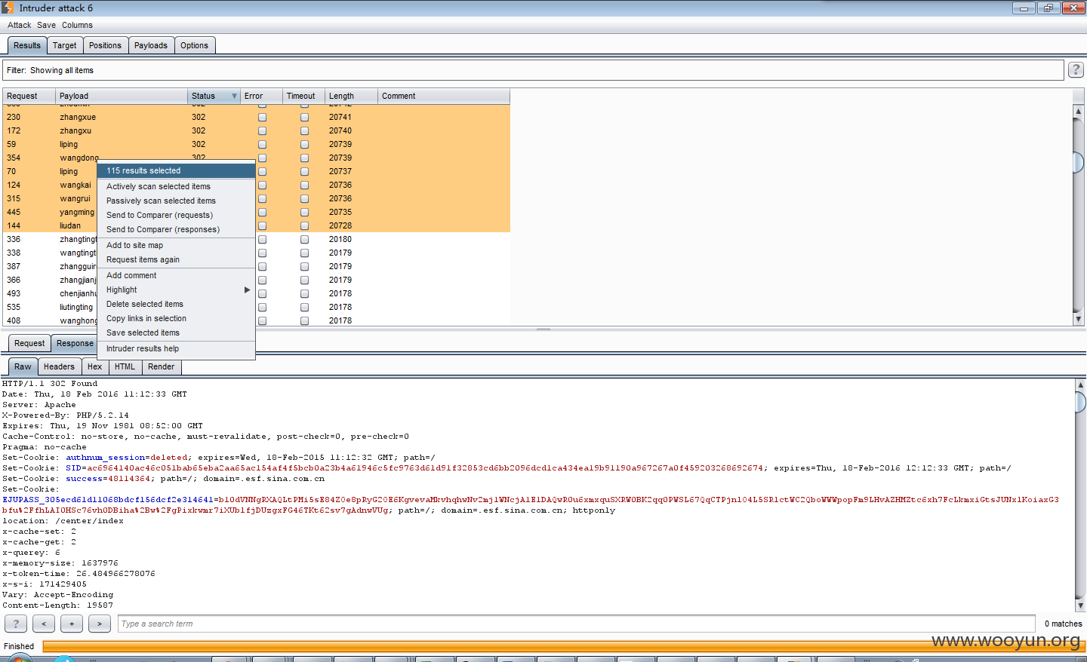Toggle Error checkbox for request 336

tap(262, 239)
